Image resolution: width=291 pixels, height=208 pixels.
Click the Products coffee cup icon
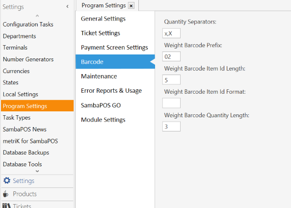pyautogui.click(x=5, y=194)
